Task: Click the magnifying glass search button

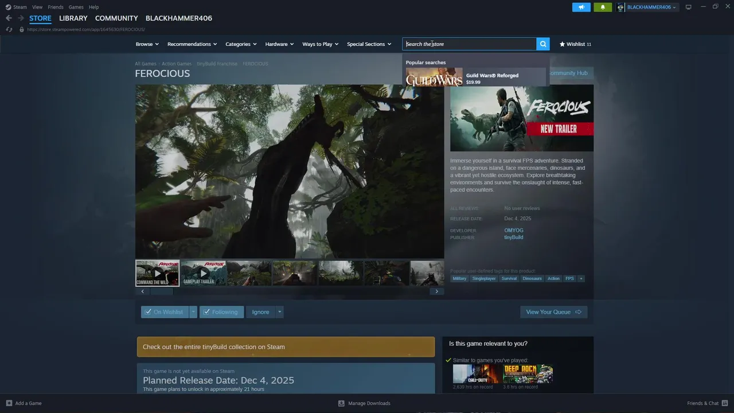Action: click(x=543, y=44)
